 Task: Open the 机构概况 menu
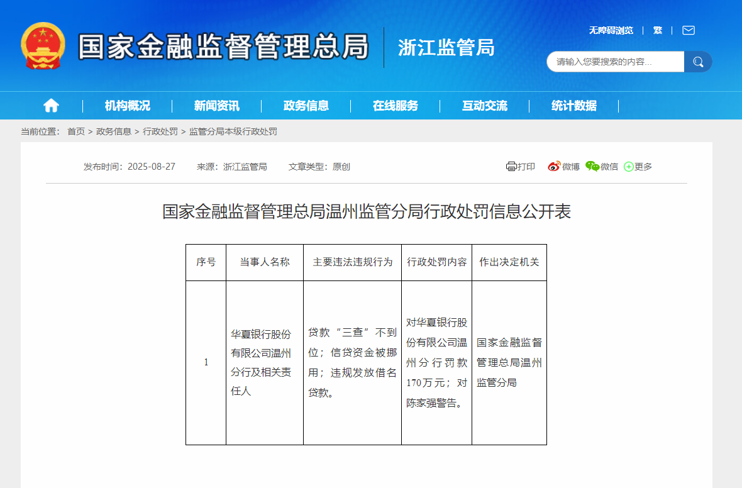coord(127,106)
